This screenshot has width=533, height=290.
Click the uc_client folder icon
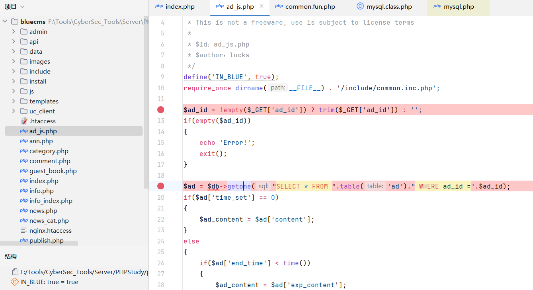coord(24,111)
